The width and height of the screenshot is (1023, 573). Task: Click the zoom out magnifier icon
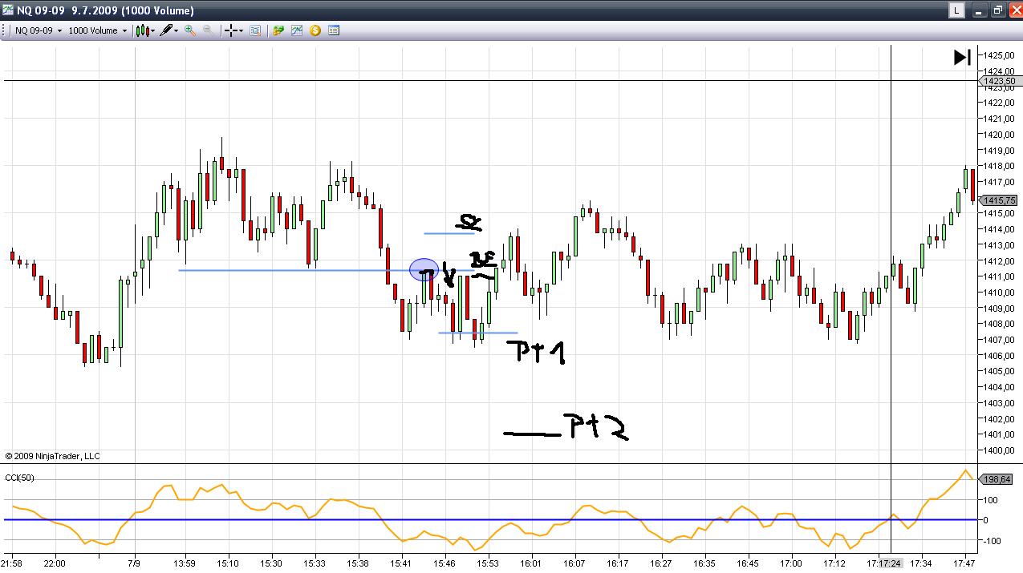(x=208, y=30)
